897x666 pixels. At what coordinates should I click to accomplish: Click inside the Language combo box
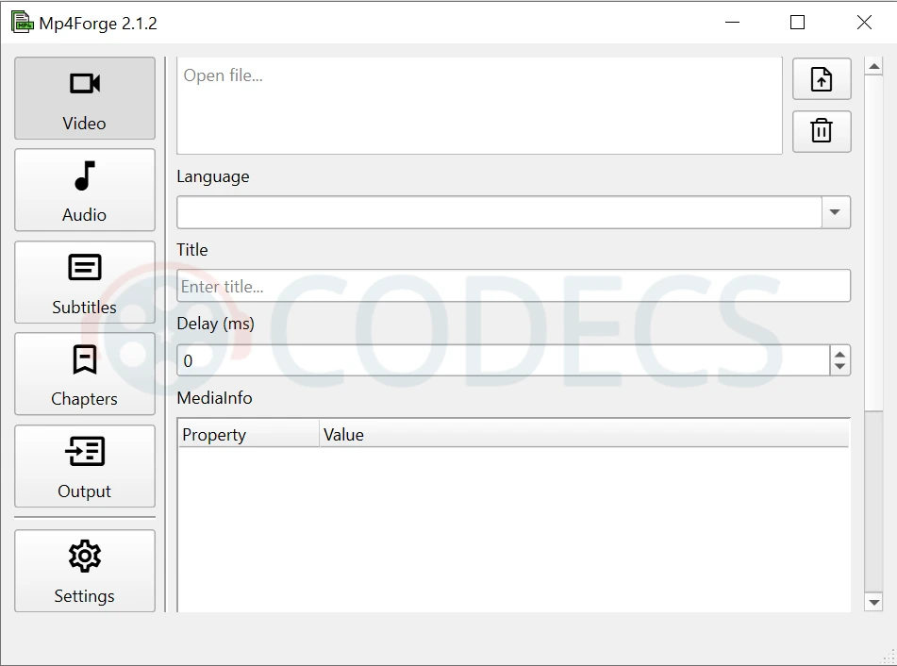[498, 212]
